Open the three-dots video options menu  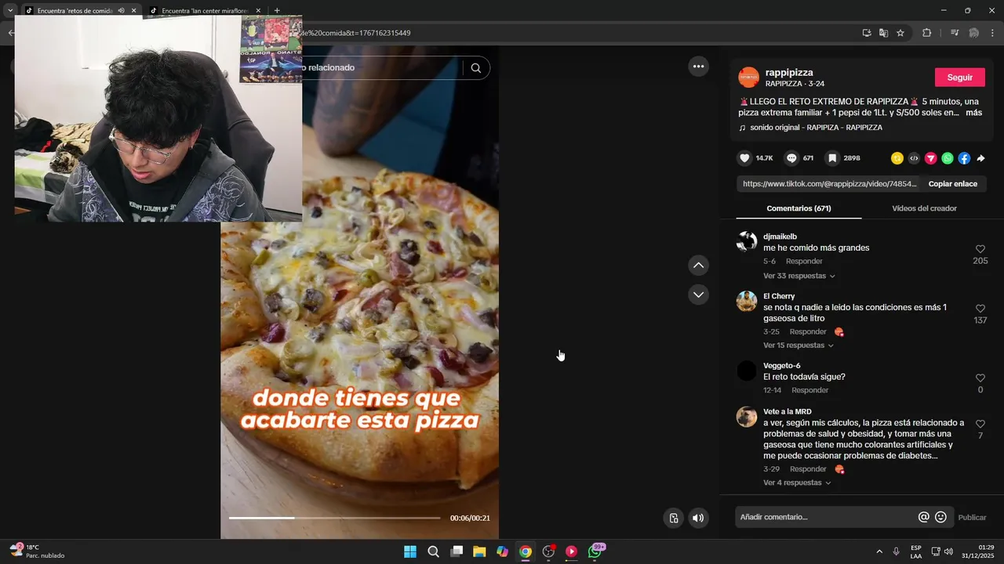coord(698,67)
